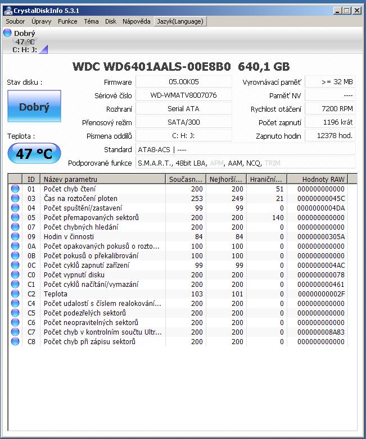Click the SATA/300 transfer mode field
This screenshot has width=366, height=439.
[x=184, y=122]
